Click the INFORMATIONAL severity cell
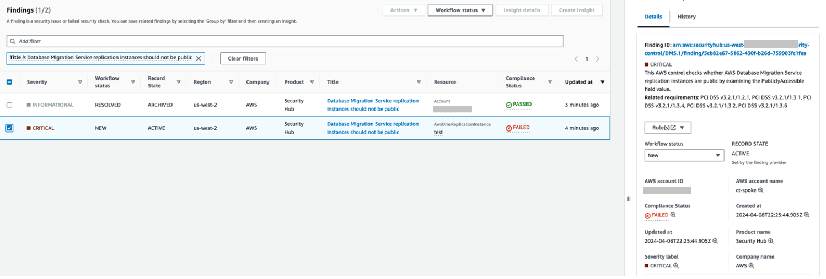Image resolution: width=826 pixels, height=279 pixels. pos(50,105)
